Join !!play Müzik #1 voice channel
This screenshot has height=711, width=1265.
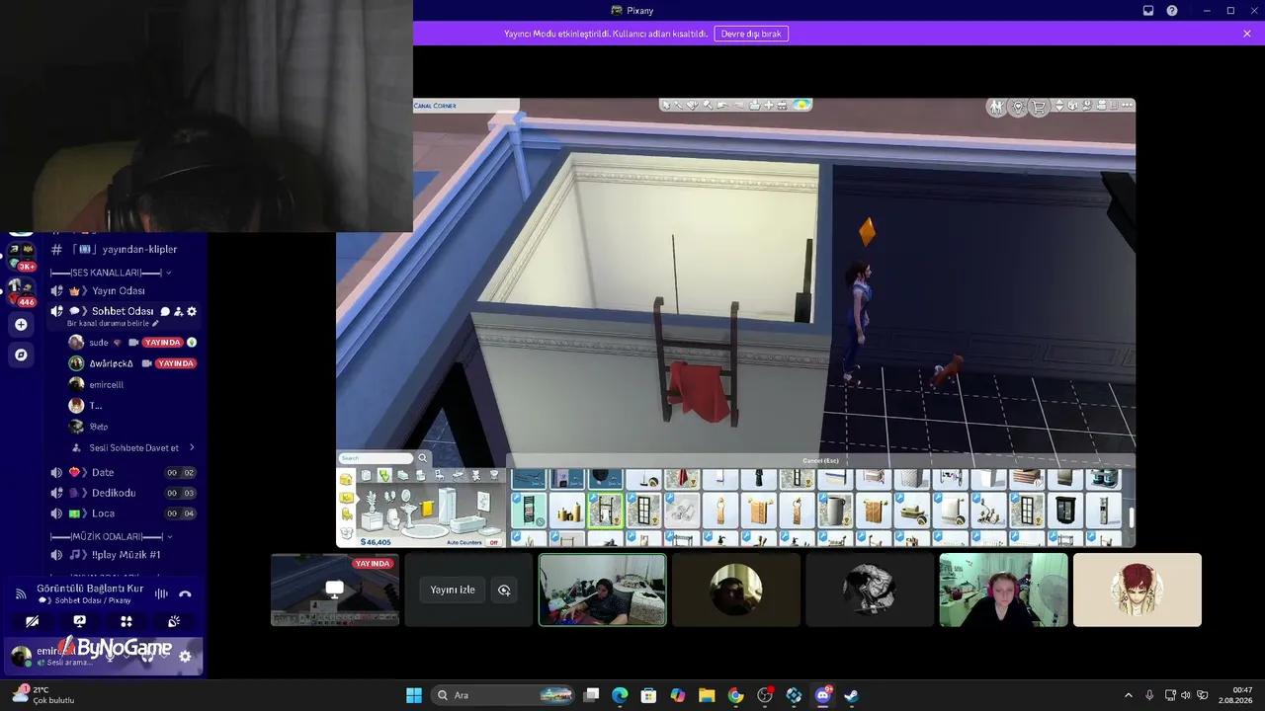126,555
